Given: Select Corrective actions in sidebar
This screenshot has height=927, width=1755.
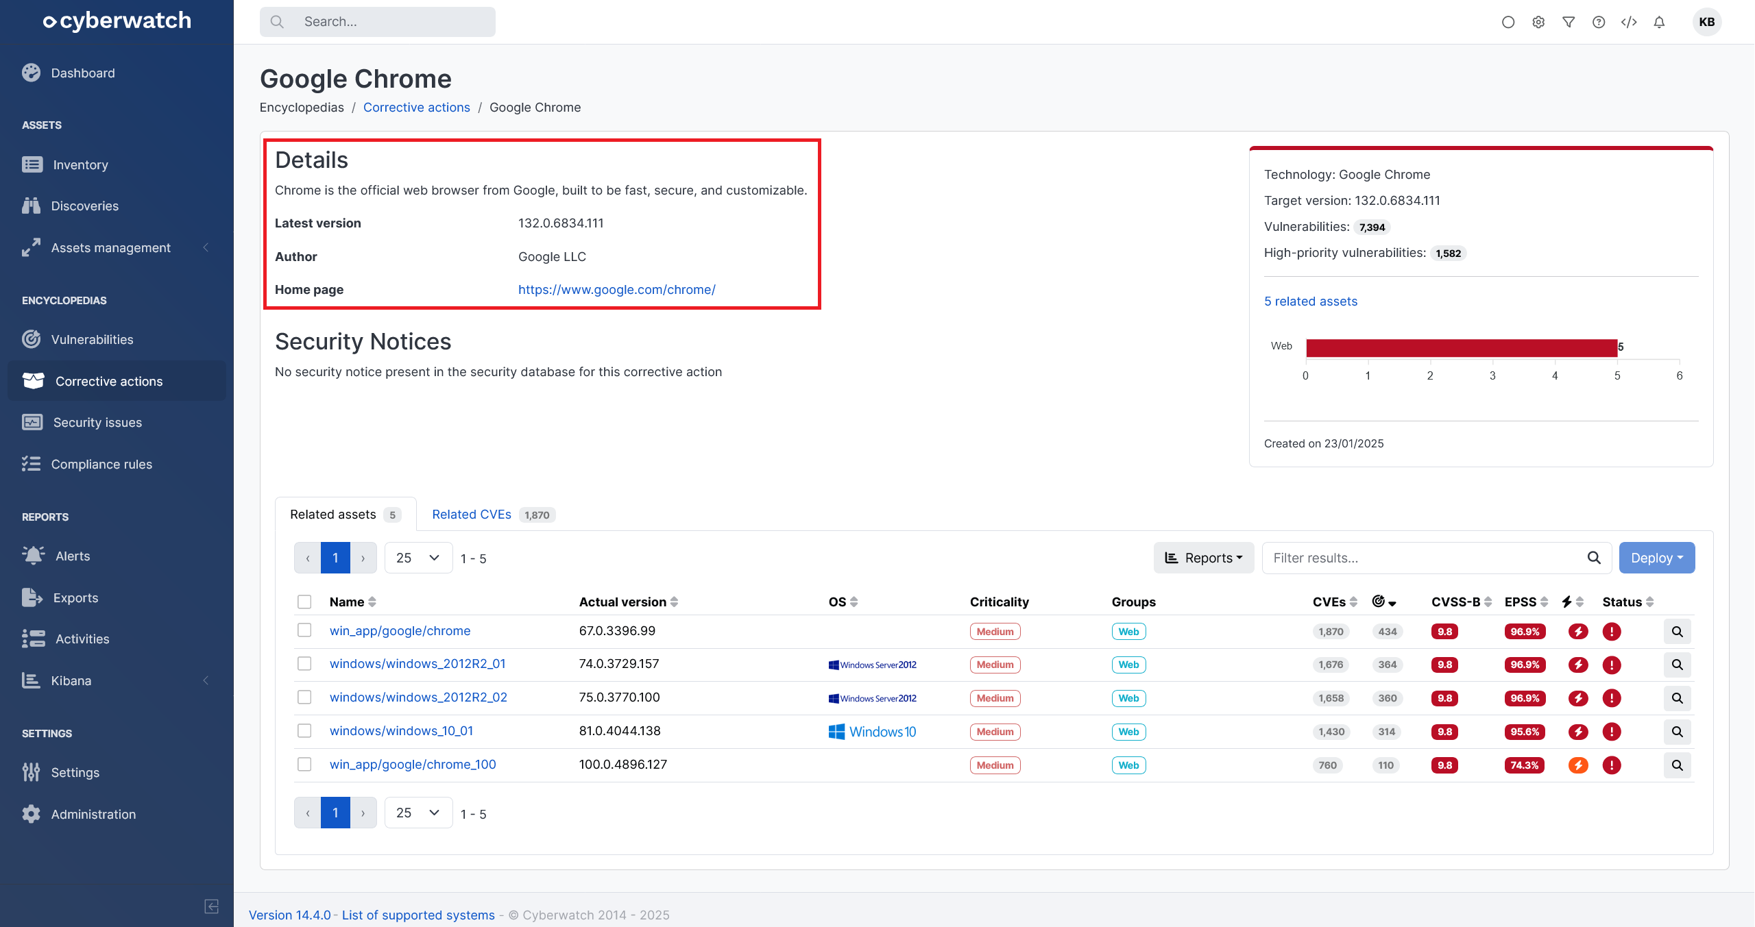Looking at the screenshot, I should click(x=117, y=381).
